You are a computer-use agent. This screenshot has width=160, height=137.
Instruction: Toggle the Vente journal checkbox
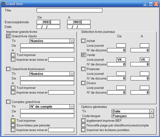click(x=83, y=55)
